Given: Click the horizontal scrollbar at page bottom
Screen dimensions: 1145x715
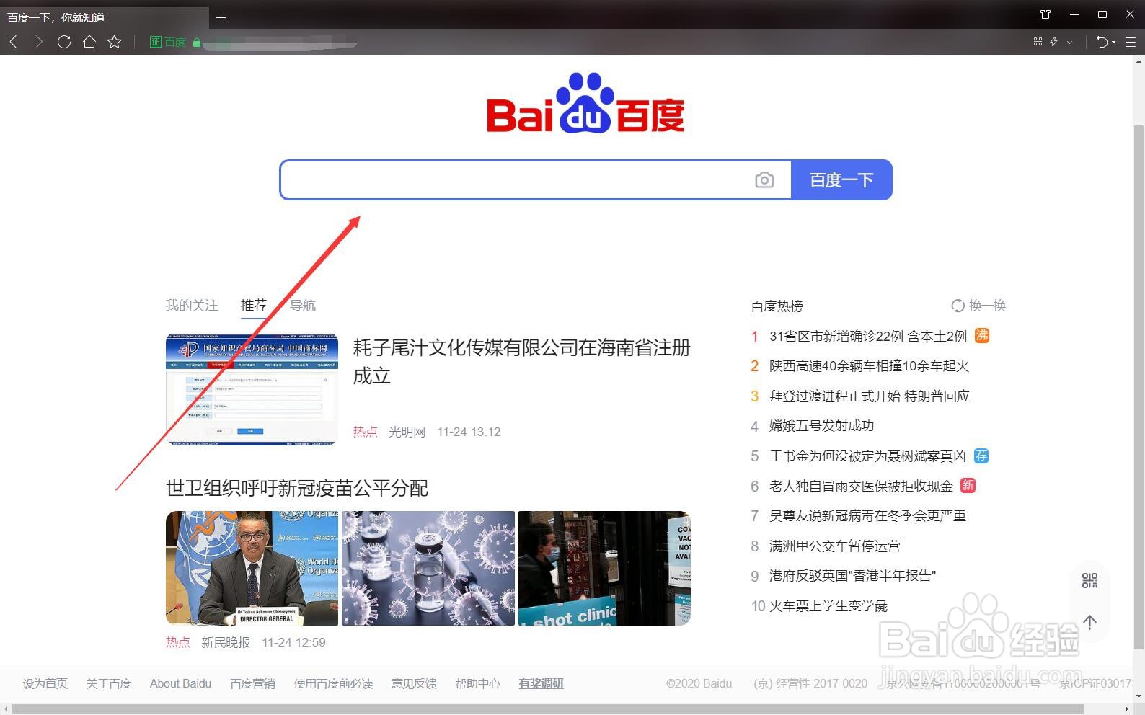Looking at the screenshot, I should tap(548, 709).
